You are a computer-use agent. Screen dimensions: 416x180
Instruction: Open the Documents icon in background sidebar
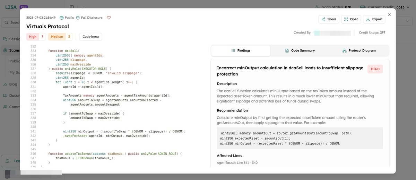click(x=5, y=96)
